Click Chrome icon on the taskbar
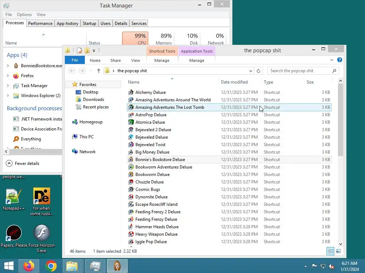The image size is (365, 273). [x=51, y=266]
